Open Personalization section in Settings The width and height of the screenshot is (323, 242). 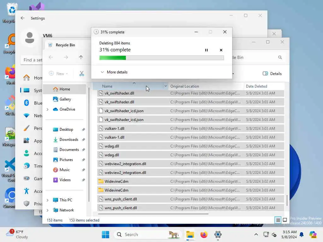pyautogui.click(x=32, y=128)
